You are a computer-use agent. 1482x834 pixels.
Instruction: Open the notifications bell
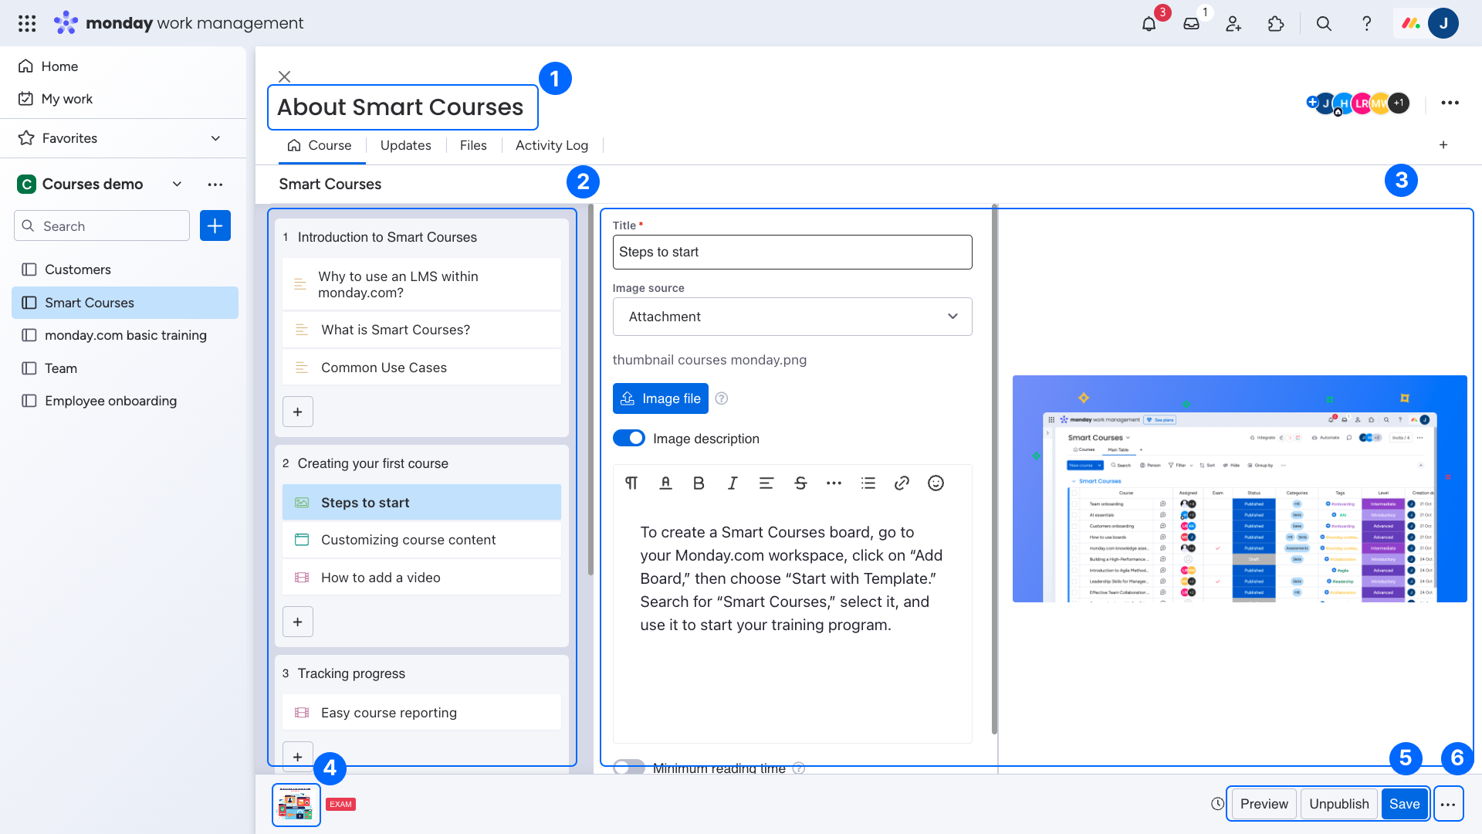click(1149, 23)
